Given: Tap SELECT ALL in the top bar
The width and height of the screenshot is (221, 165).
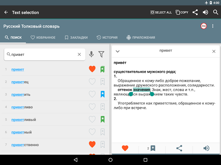Looking at the screenshot, I should [161, 12].
